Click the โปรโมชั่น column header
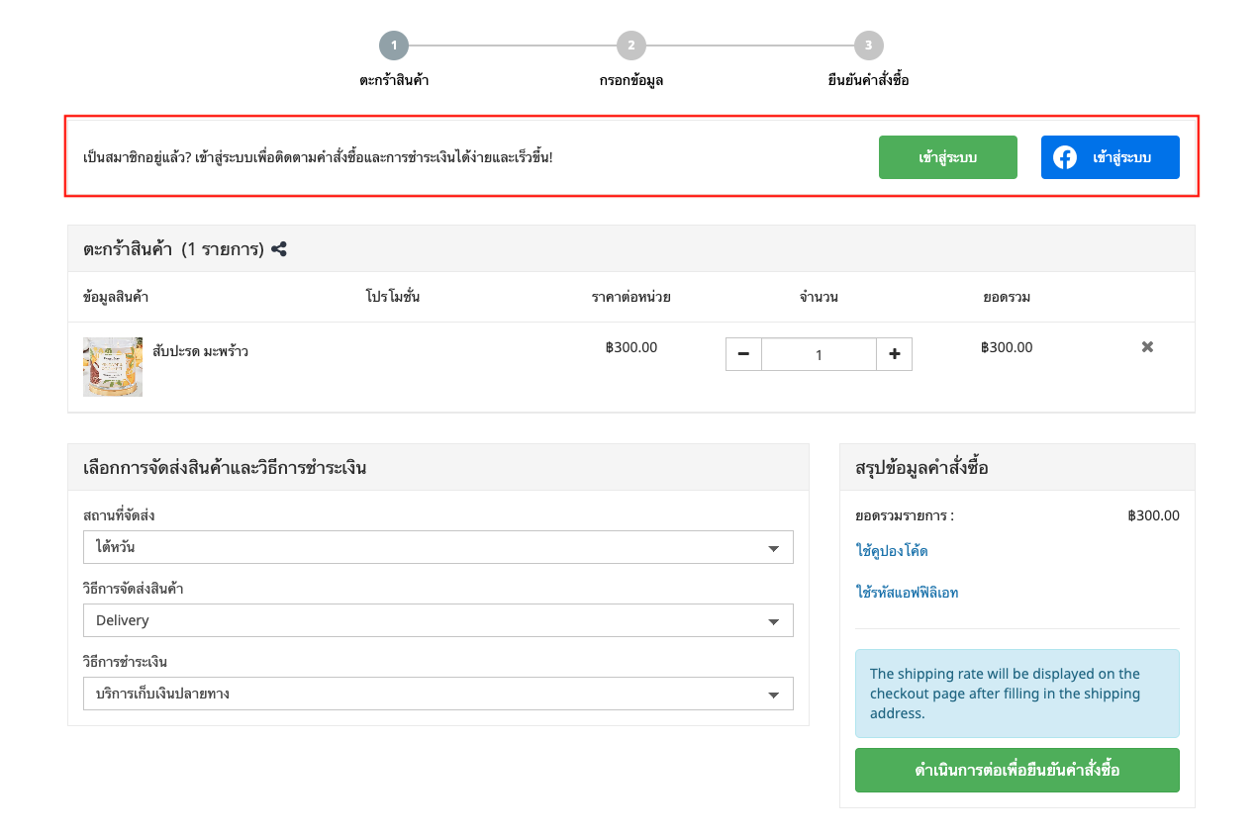This screenshot has width=1258, height=836. [x=392, y=297]
